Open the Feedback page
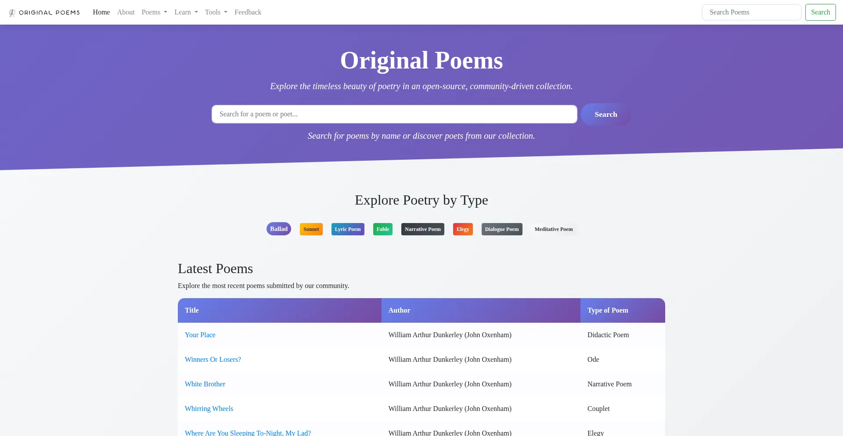This screenshot has height=436, width=843. (x=248, y=12)
